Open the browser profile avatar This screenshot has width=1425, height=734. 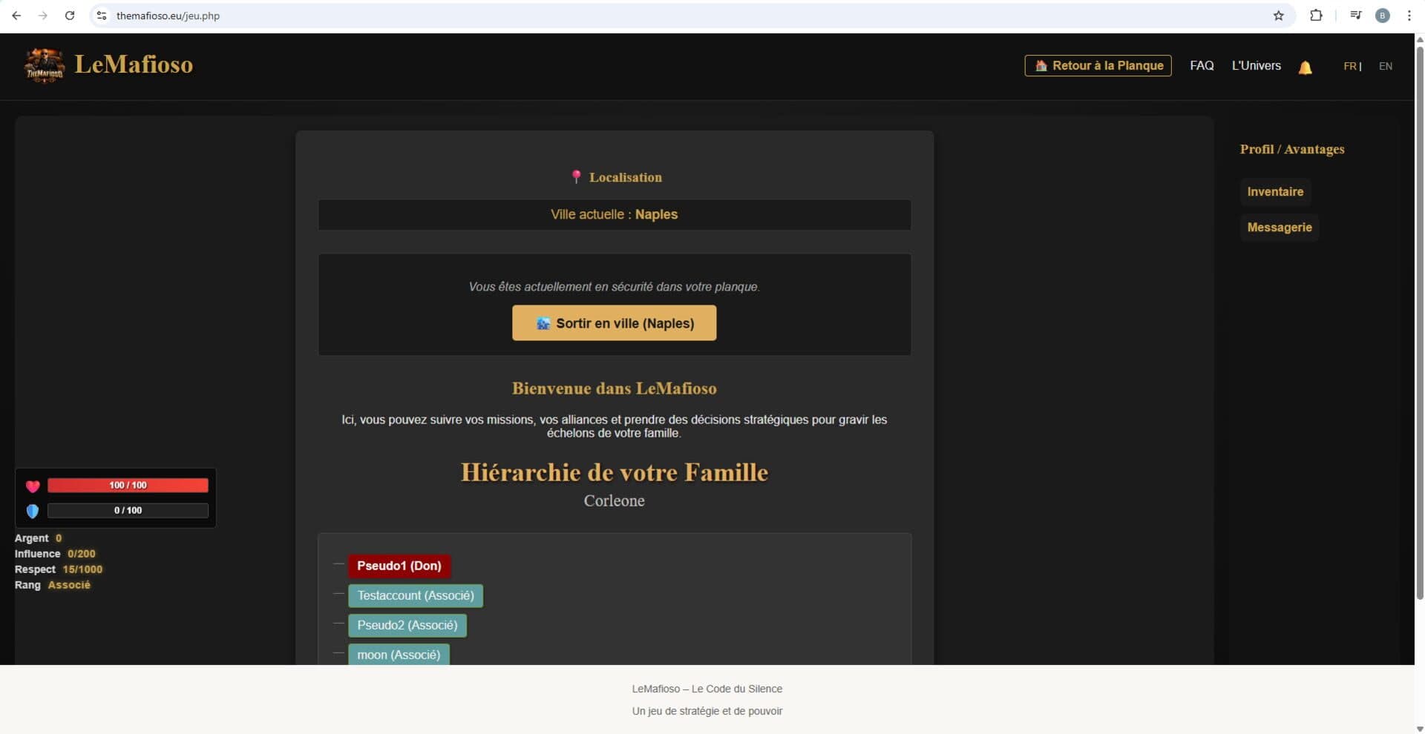coord(1382,16)
